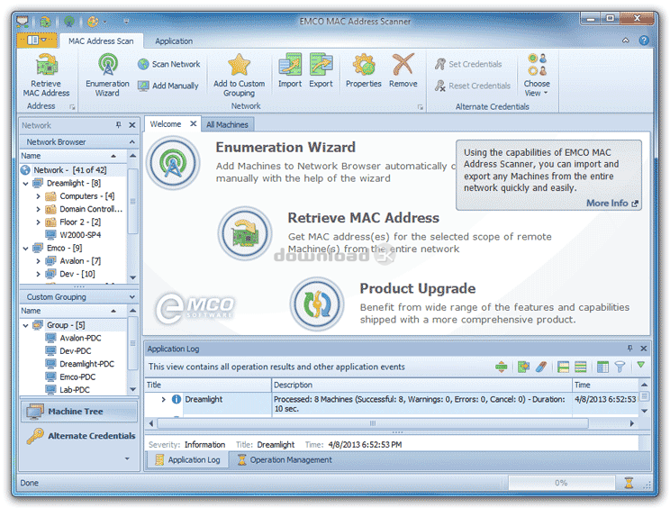Click the filter funnel icon in Application Log
This screenshot has width=670, height=508.
620,367
